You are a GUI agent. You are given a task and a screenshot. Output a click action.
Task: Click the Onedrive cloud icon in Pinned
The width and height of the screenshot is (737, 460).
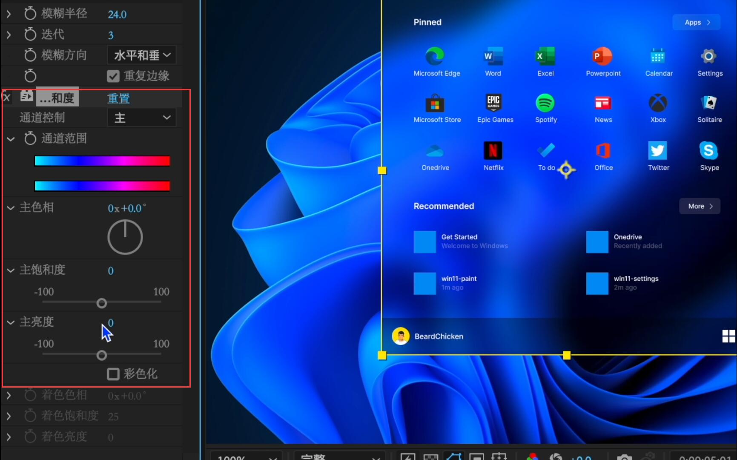click(x=435, y=151)
